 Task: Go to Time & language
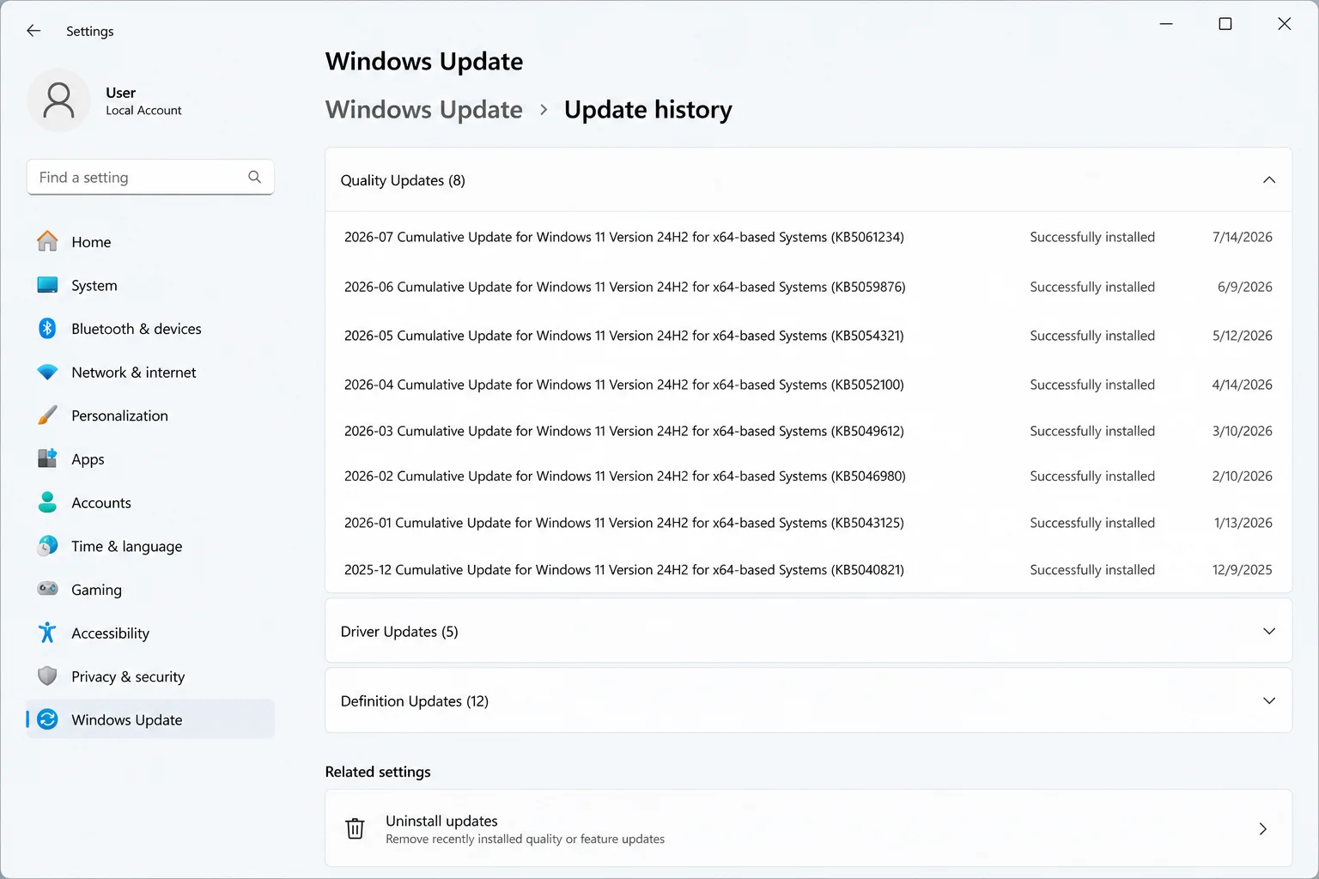tap(150, 546)
